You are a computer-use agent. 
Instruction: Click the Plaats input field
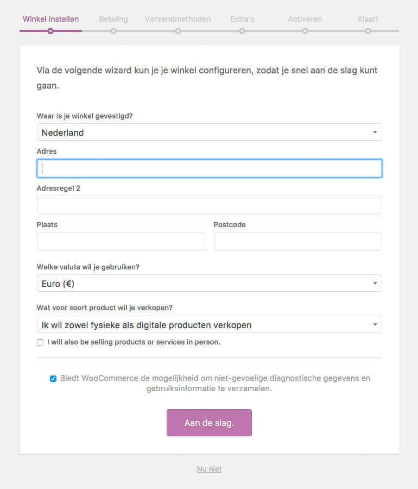121,241
